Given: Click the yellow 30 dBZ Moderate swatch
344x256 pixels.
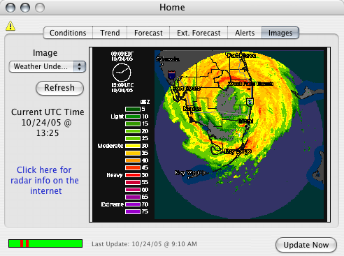Looking at the screenshot, I should (x=133, y=146).
